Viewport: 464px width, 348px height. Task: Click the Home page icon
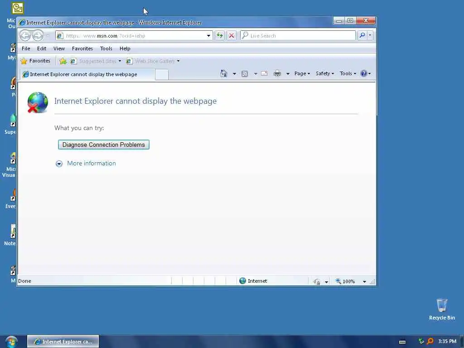point(224,73)
